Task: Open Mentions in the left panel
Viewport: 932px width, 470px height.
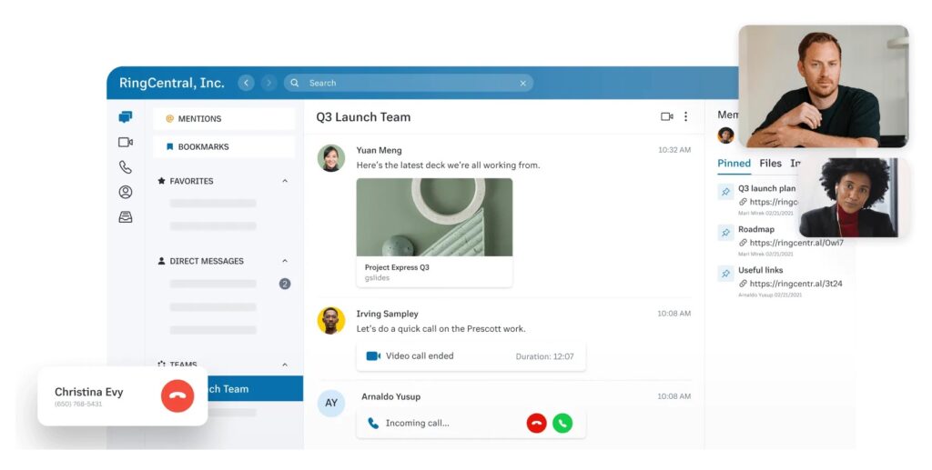Action: pos(224,119)
